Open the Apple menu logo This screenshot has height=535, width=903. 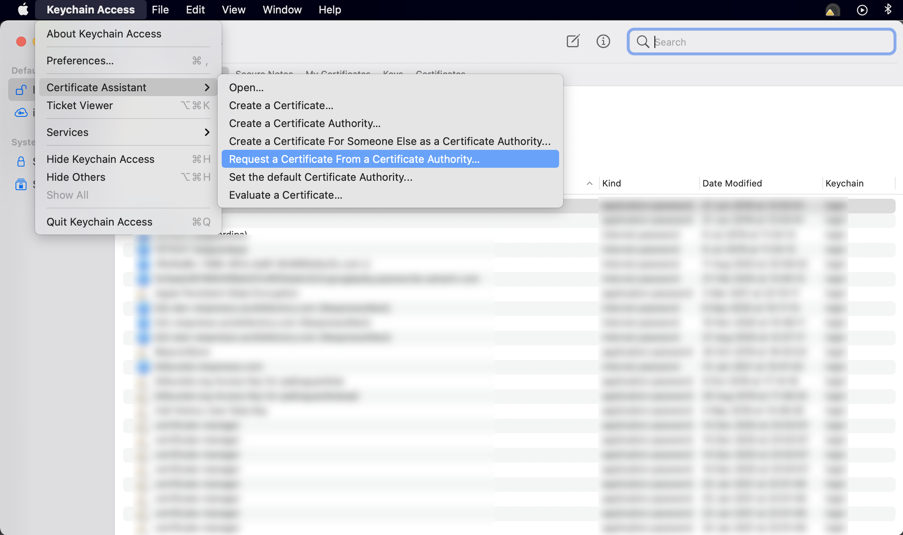[23, 9]
